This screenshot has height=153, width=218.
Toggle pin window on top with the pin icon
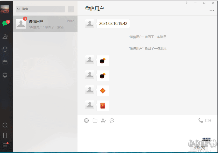(187, 3)
